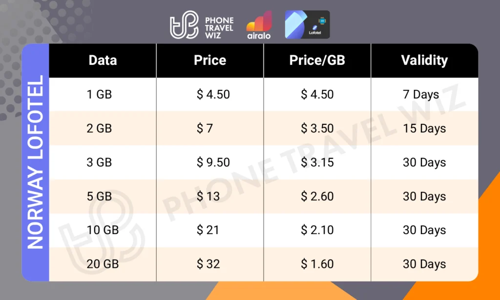Click the Phone Travel Wiz logo icon
Screen dimensions: 500x300
(x=184, y=25)
